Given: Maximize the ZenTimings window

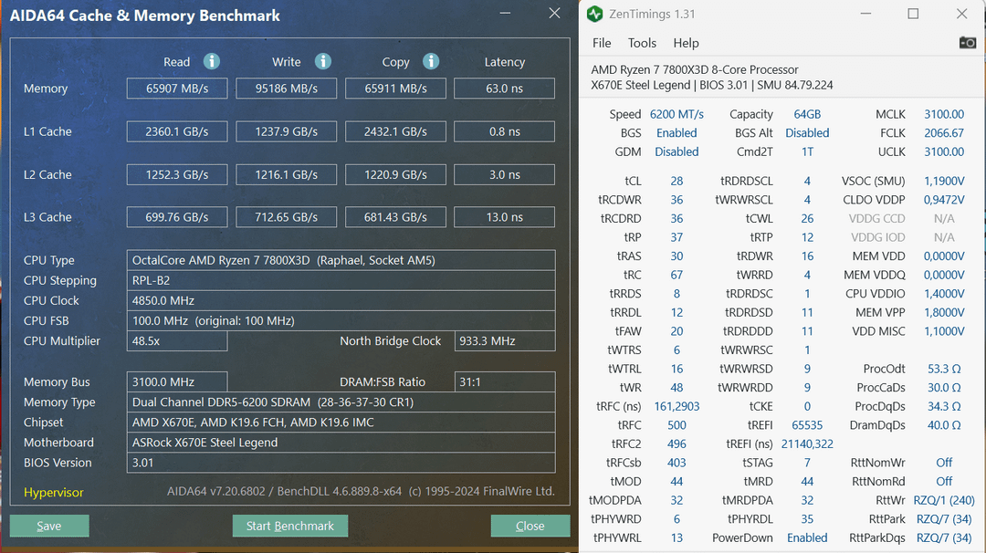Looking at the screenshot, I should pyautogui.click(x=913, y=14).
